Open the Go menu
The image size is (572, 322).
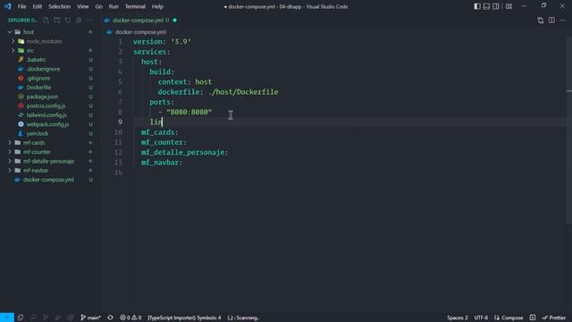(x=98, y=6)
